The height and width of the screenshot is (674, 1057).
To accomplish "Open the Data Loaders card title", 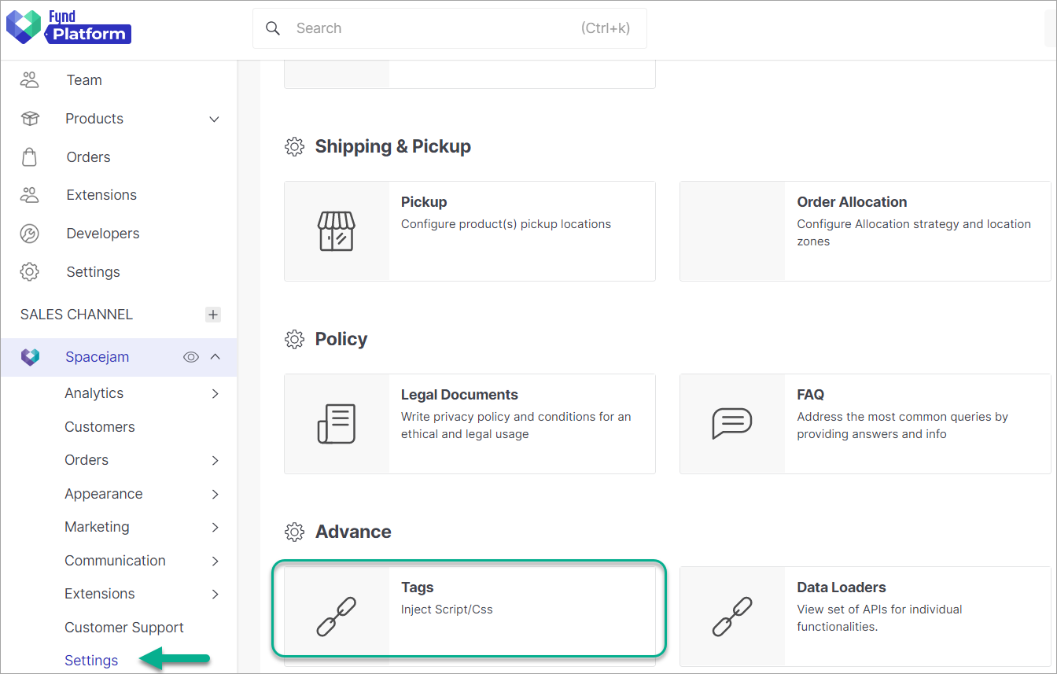I will [842, 587].
